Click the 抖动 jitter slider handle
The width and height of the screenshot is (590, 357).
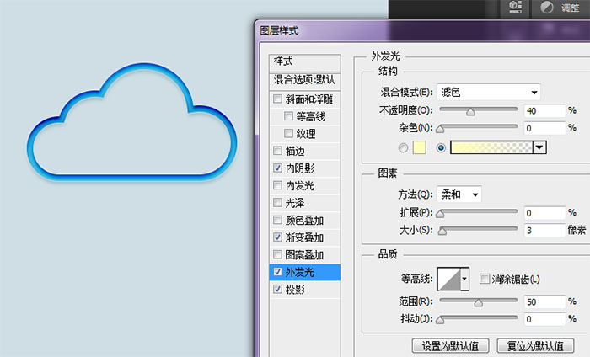click(x=440, y=320)
